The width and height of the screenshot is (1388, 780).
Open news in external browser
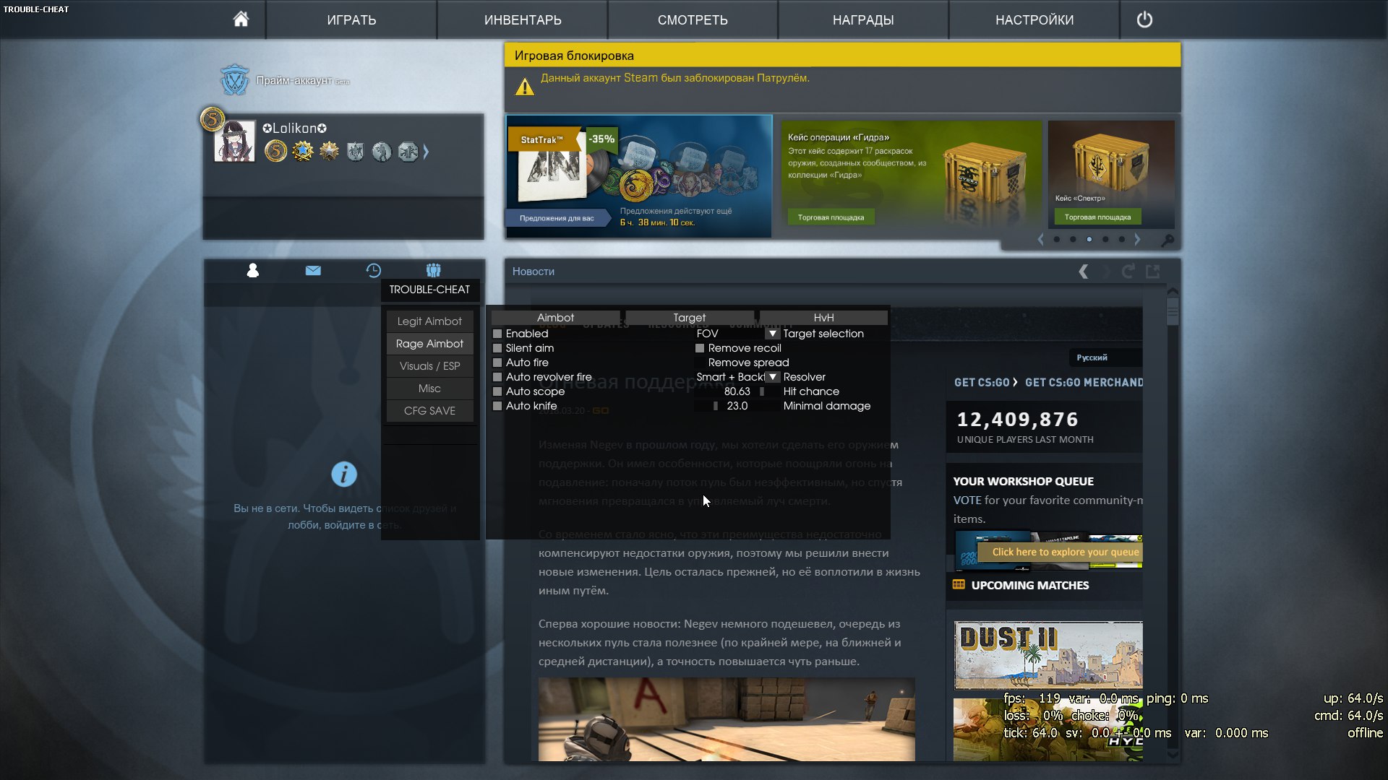tap(1153, 272)
